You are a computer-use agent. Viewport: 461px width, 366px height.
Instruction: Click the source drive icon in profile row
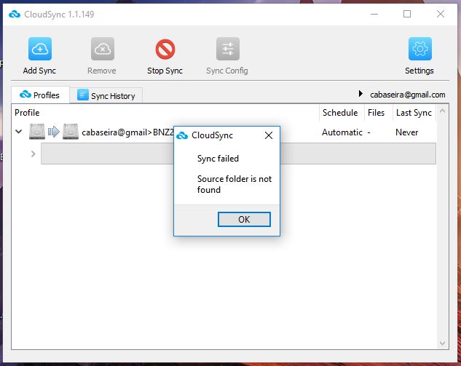[37, 131]
